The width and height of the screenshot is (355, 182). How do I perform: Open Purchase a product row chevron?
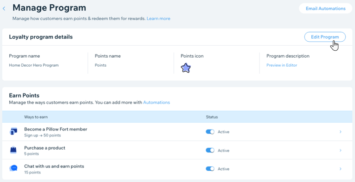pos(340,150)
